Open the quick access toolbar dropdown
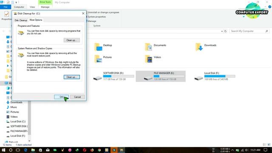The height and width of the screenshot is (153, 272). click(16, 2)
